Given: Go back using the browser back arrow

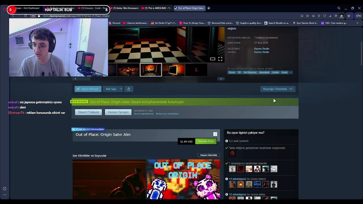Looking at the screenshot, I should [x=13, y=16].
